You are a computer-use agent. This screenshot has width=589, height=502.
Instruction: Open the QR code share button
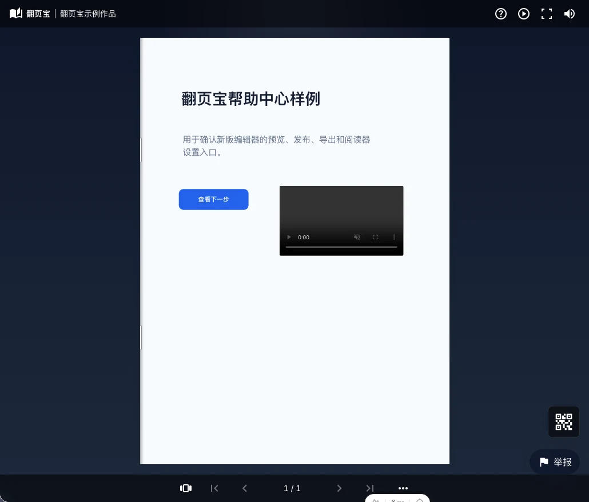point(563,421)
